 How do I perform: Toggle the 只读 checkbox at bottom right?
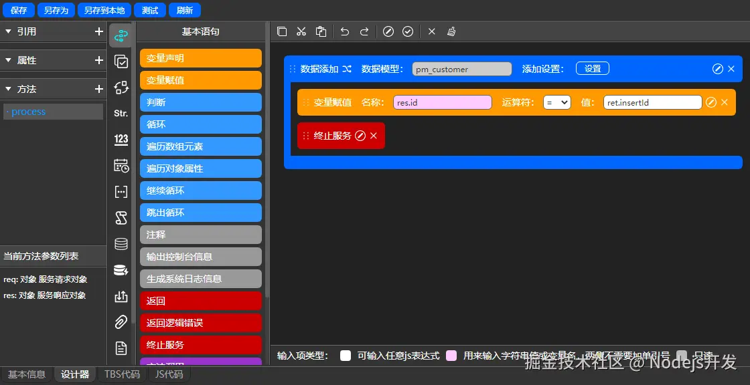[681, 356]
